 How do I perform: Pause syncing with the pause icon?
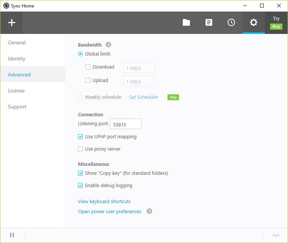[12, 235]
